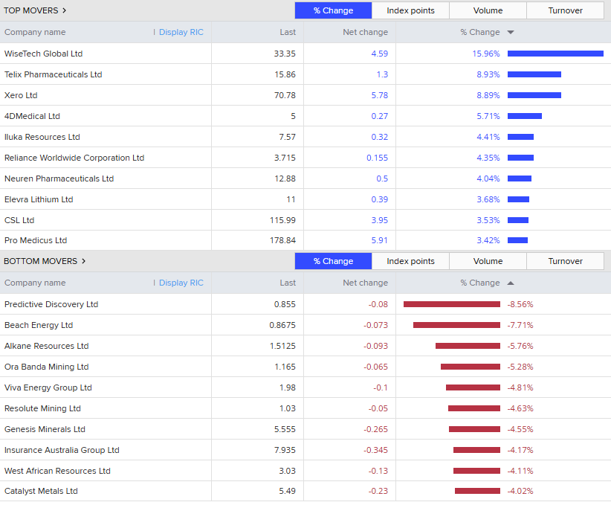This screenshot has width=611, height=505.
Task: Sort Bottom Movers by Company name header
Action: click(x=35, y=283)
